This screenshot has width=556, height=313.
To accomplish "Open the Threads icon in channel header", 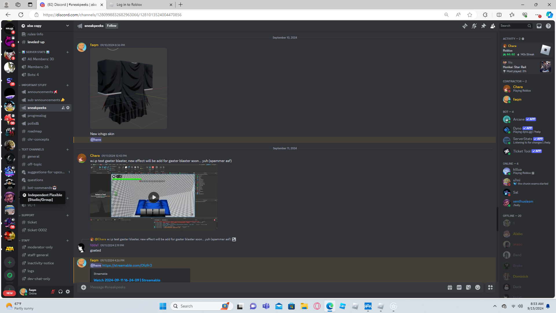I will tap(465, 26).
